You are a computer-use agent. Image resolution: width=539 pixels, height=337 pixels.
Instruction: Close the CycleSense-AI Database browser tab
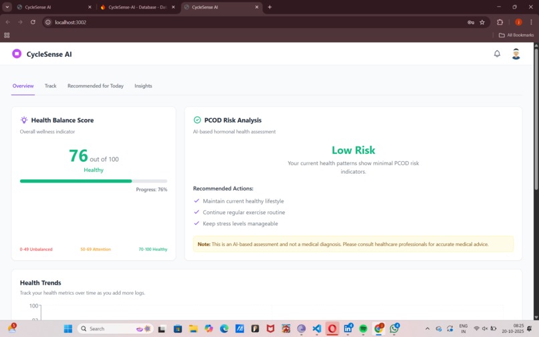(x=173, y=7)
